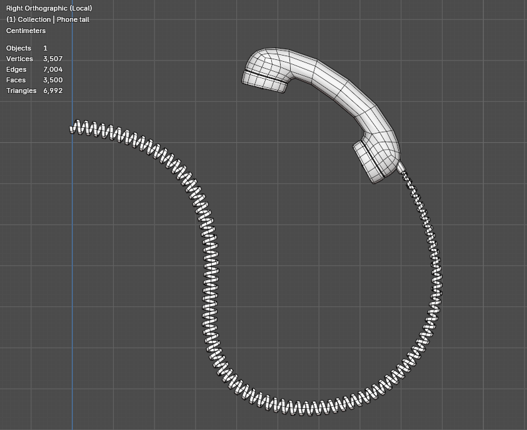
Task: Click the 'Collection' name in the overlay
Action: point(34,19)
